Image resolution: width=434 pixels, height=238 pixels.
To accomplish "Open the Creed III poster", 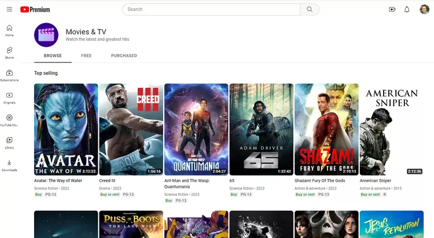I will click(x=131, y=129).
